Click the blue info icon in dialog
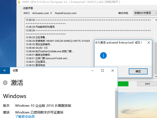Viewport: 157px width, 118px height. (103, 55)
